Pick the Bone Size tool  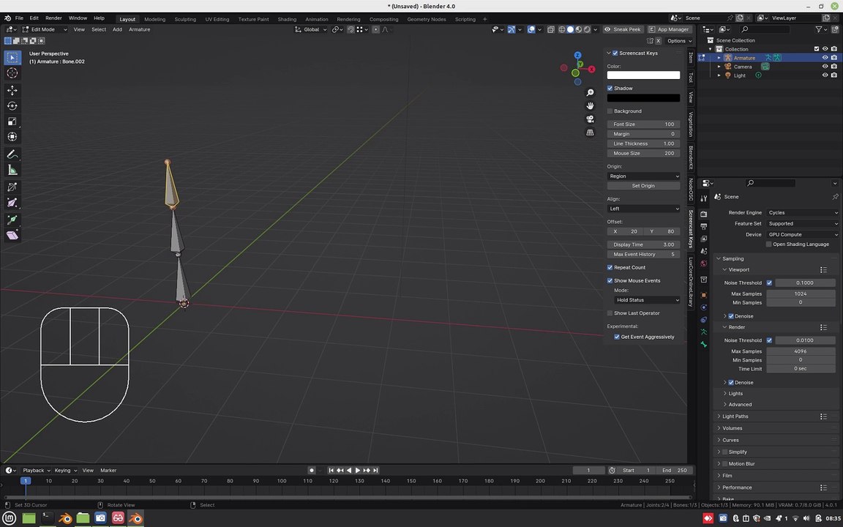click(12, 203)
